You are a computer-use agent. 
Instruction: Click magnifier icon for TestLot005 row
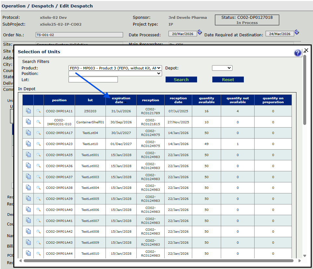pyautogui.click(x=38, y=199)
